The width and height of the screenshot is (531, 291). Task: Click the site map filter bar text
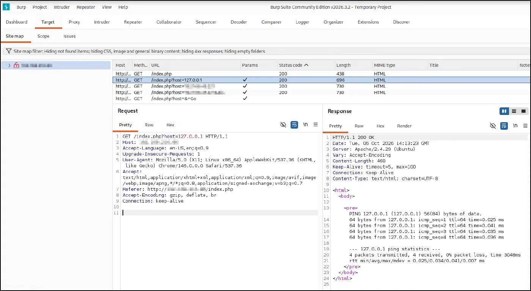tap(139, 51)
